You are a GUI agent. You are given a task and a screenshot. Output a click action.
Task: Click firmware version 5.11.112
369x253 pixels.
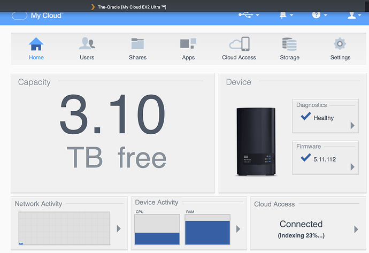coord(325,159)
